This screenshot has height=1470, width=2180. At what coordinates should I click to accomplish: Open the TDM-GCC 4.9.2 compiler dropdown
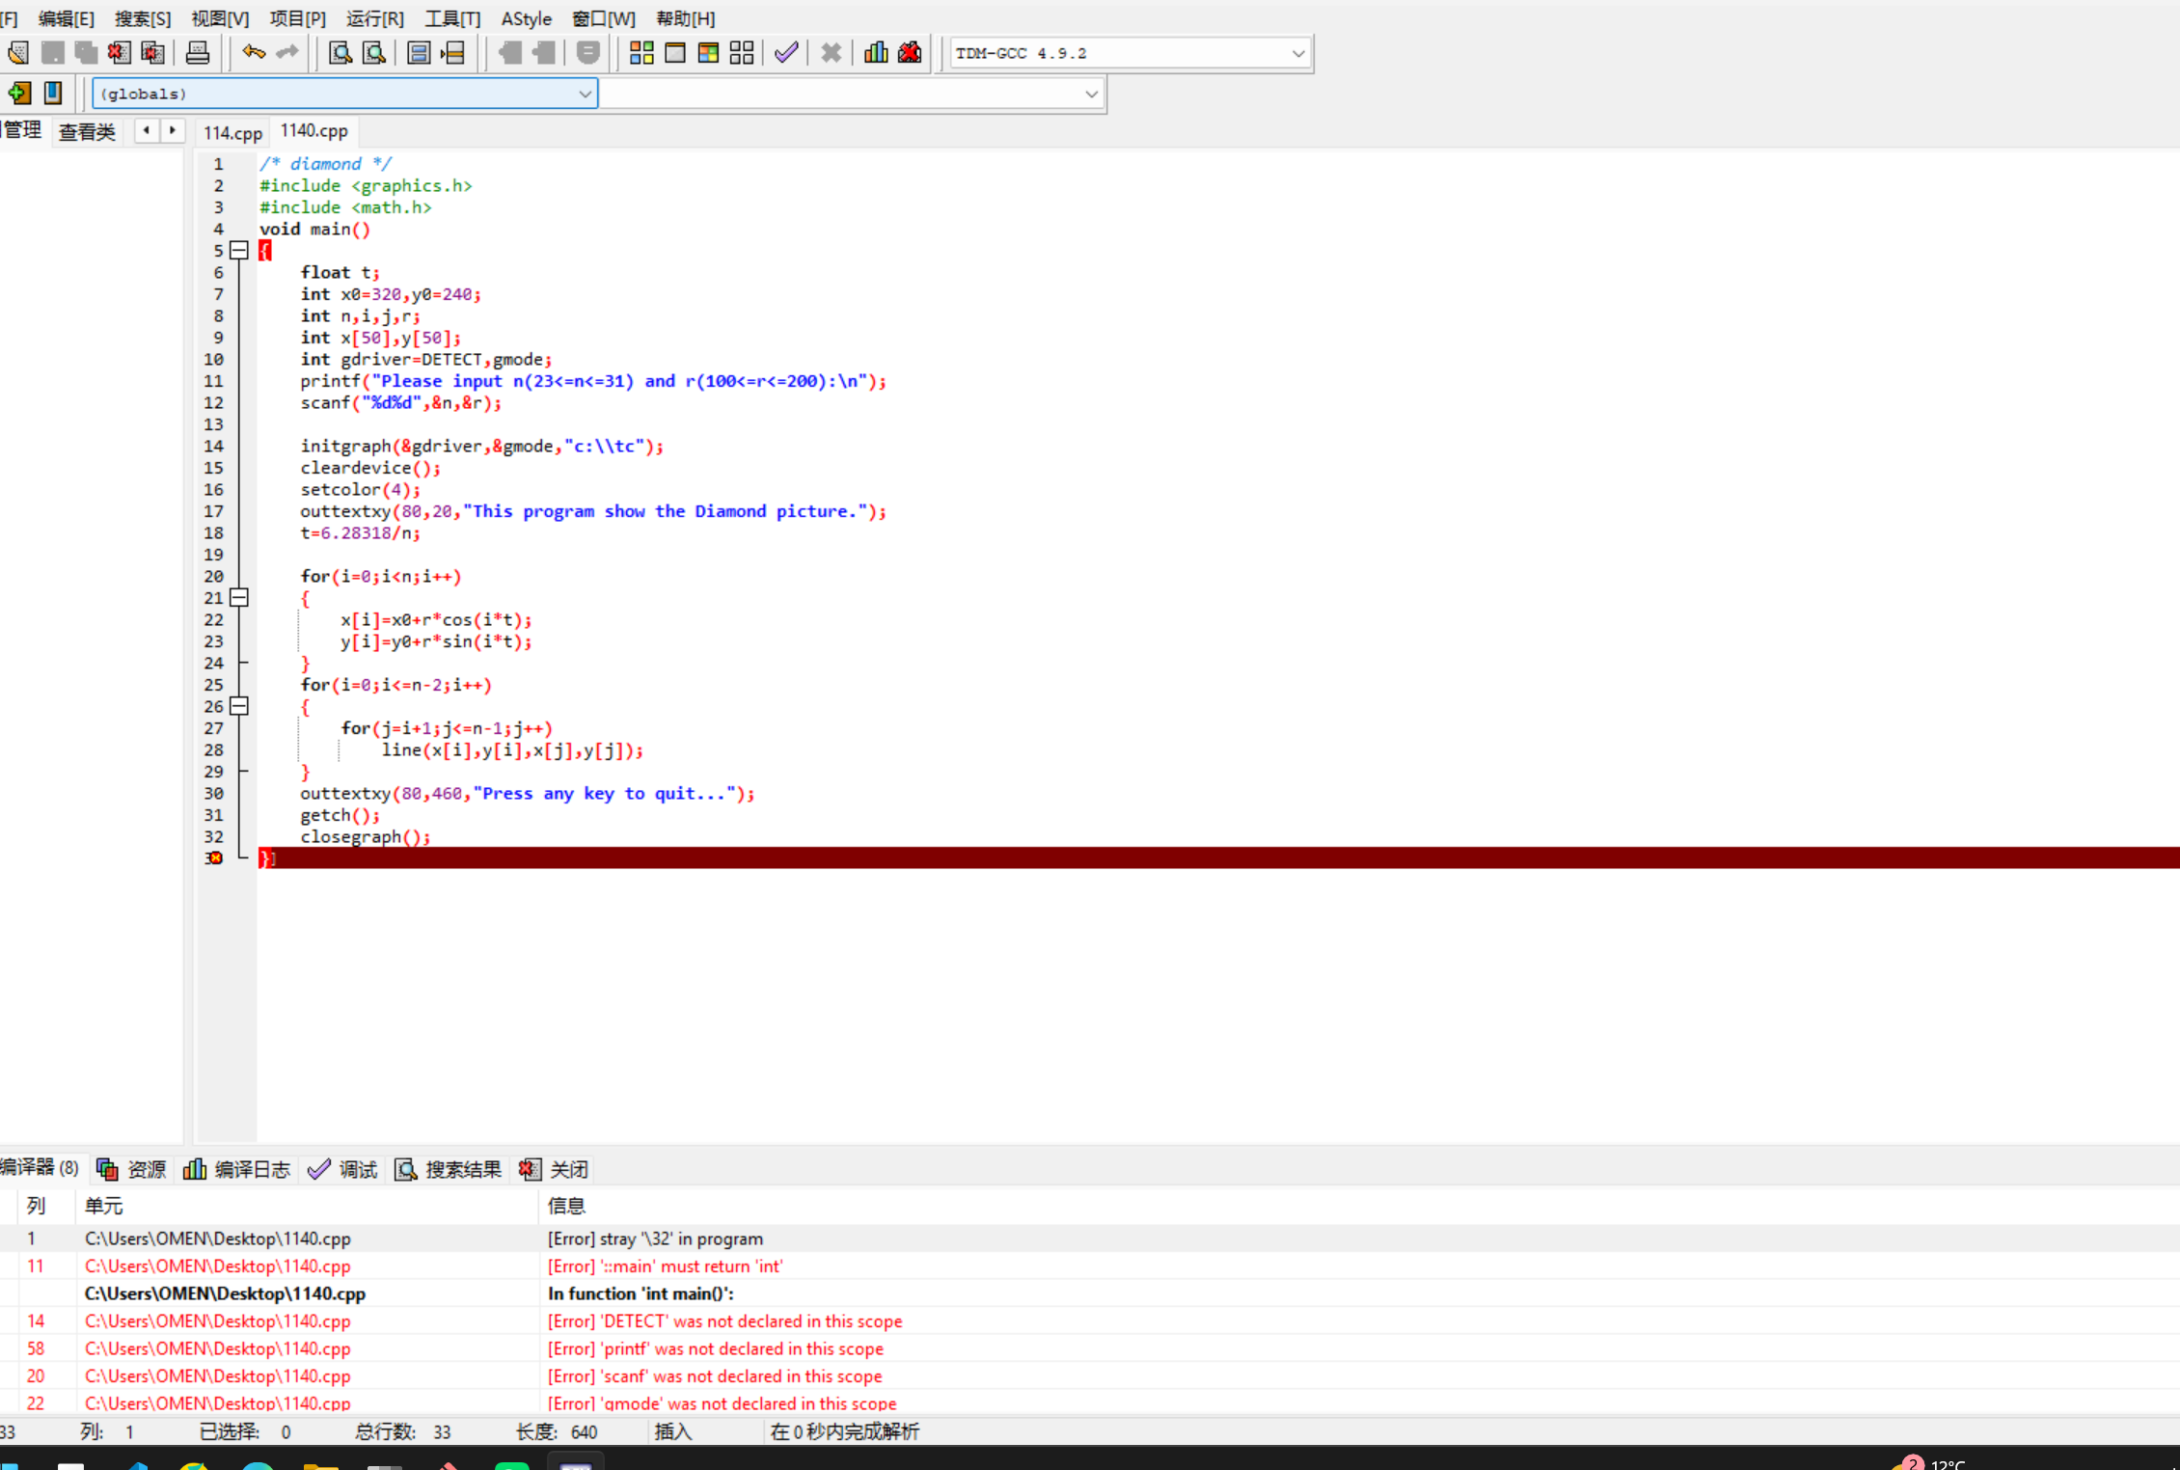click(1297, 53)
